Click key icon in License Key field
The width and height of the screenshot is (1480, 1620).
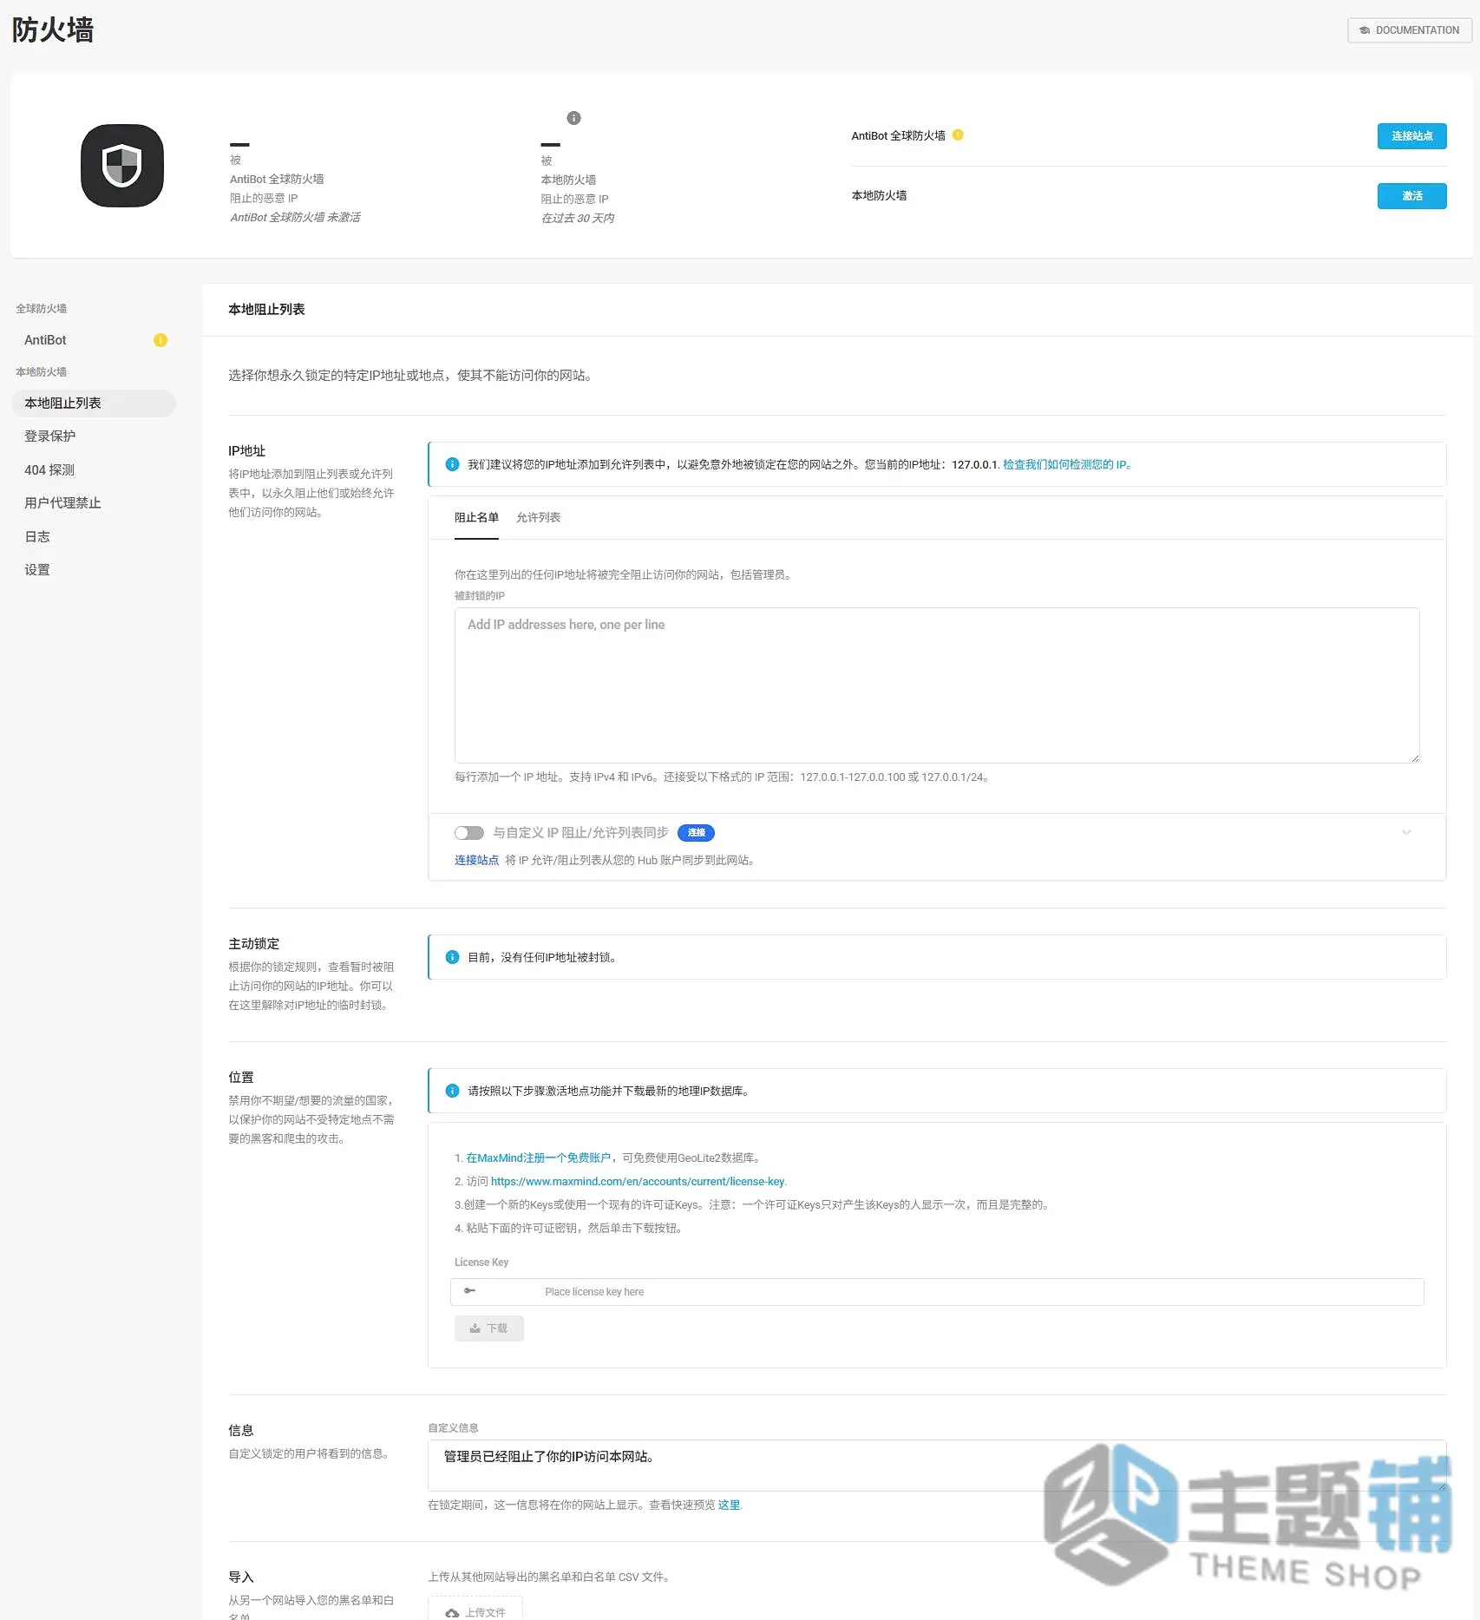[x=469, y=1291]
